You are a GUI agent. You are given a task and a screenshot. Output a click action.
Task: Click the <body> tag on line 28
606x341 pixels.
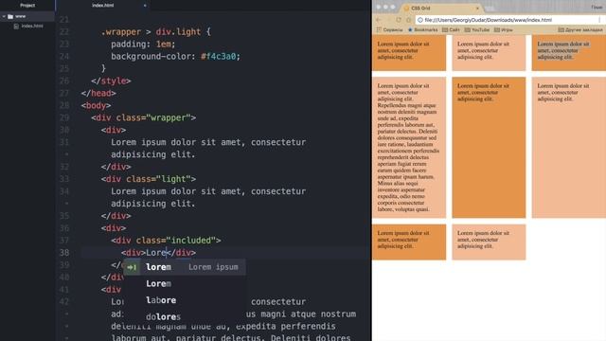click(96, 105)
